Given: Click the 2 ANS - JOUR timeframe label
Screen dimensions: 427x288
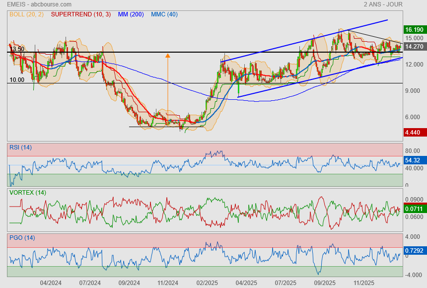Looking at the screenshot, I should pos(383,4).
